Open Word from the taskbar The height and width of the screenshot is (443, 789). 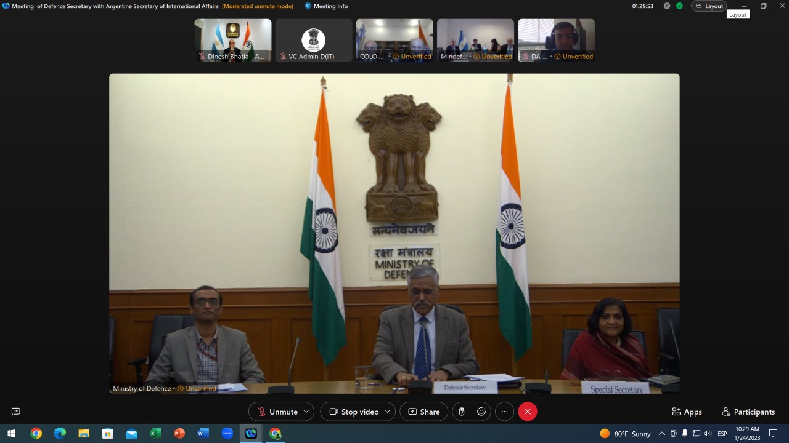(203, 434)
